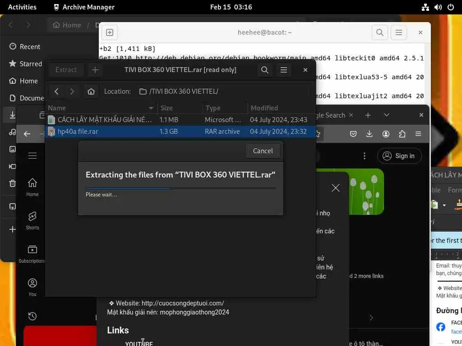
Task: Open the YouTube You page
Action: click(32, 287)
